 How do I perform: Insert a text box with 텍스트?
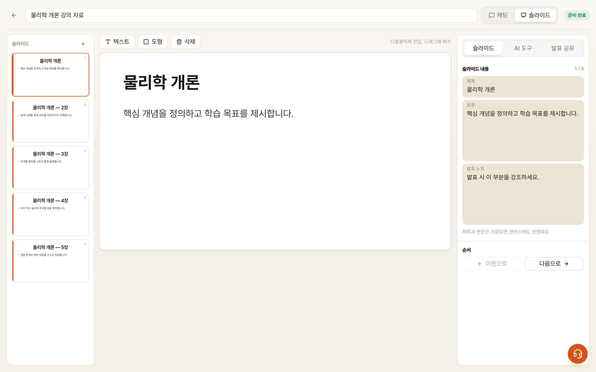click(117, 42)
